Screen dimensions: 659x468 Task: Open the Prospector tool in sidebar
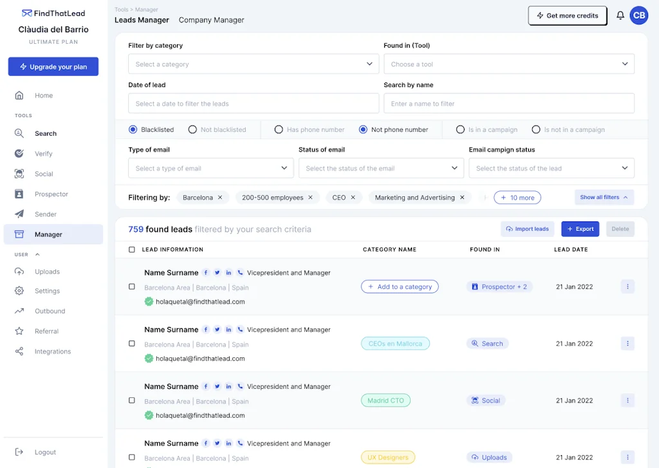(x=51, y=194)
